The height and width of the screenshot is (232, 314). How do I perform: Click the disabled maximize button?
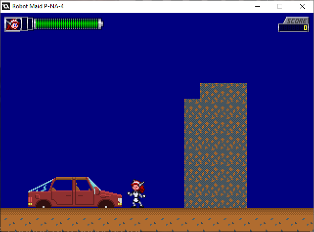280,6
